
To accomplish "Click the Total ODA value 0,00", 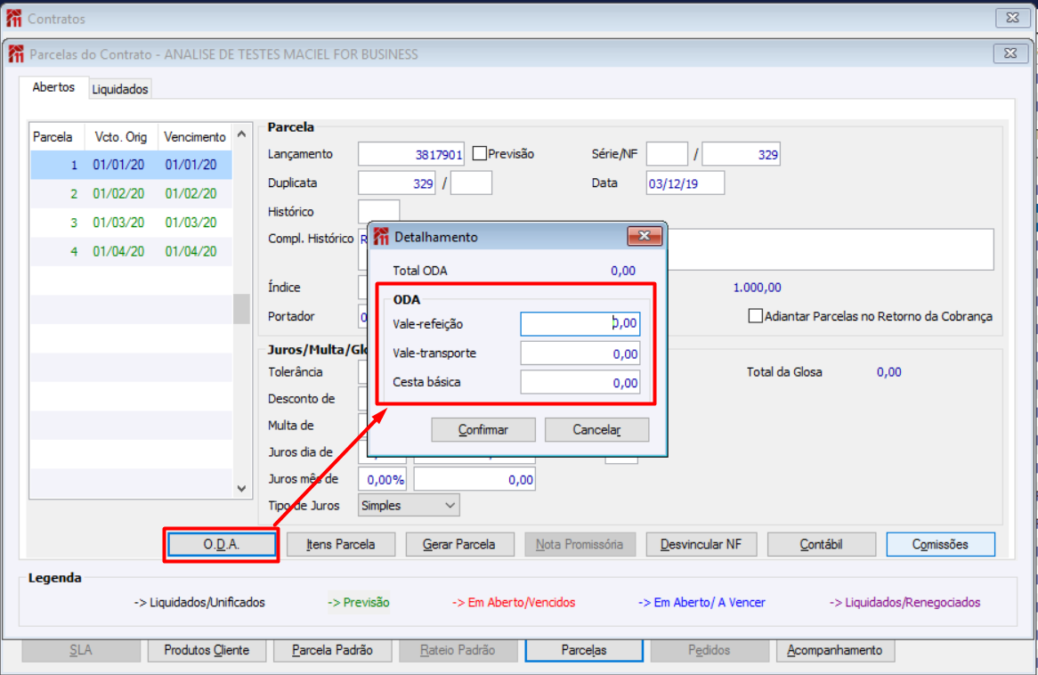I will pyautogui.click(x=623, y=270).
